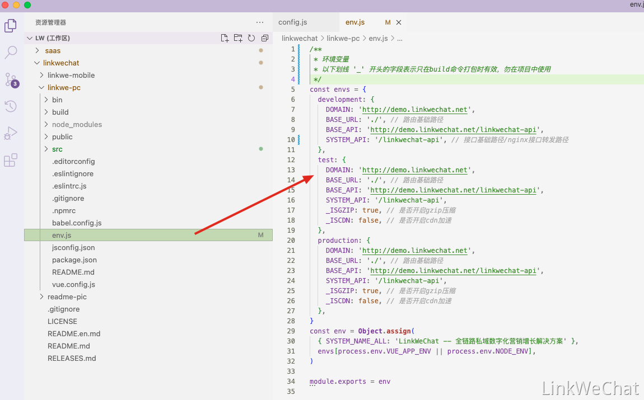
Task: Click the New Folder icon in explorer header
Action: pyautogui.click(x=238, y=38)
